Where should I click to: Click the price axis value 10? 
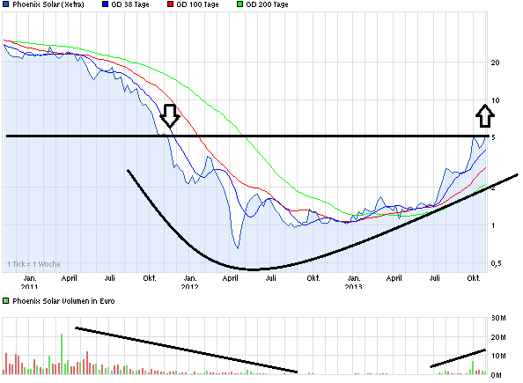tap(496, 100)
